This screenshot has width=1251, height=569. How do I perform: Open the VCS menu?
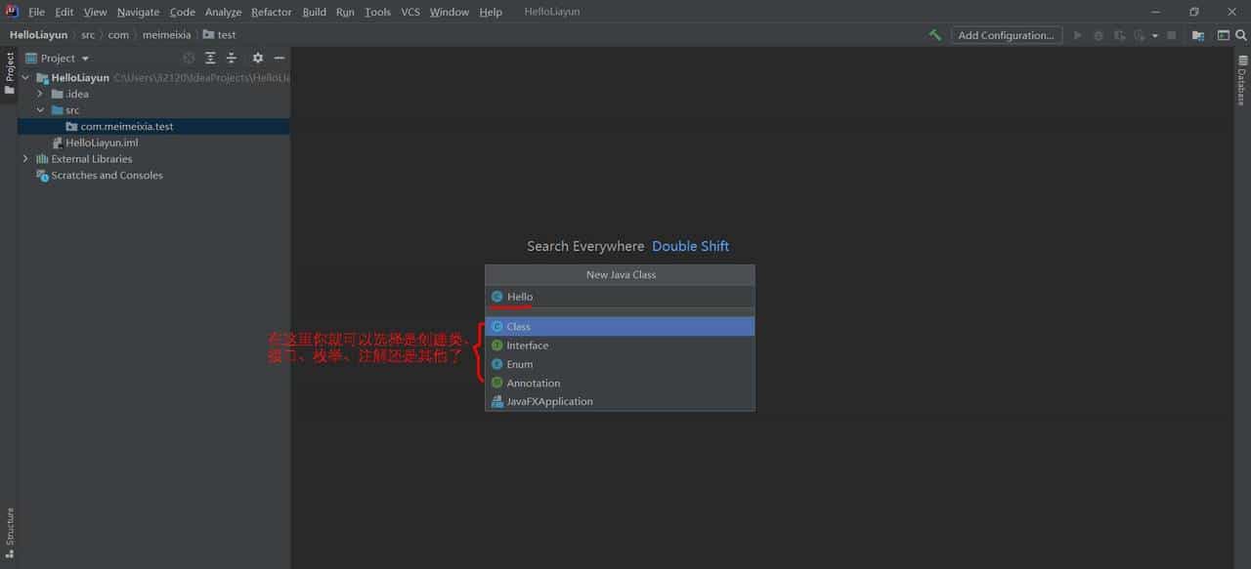coord(410,12)
